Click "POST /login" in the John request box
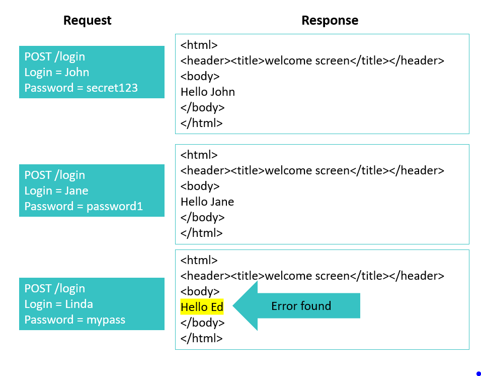The width and height of the screenshot is (481, 376). 55,56
